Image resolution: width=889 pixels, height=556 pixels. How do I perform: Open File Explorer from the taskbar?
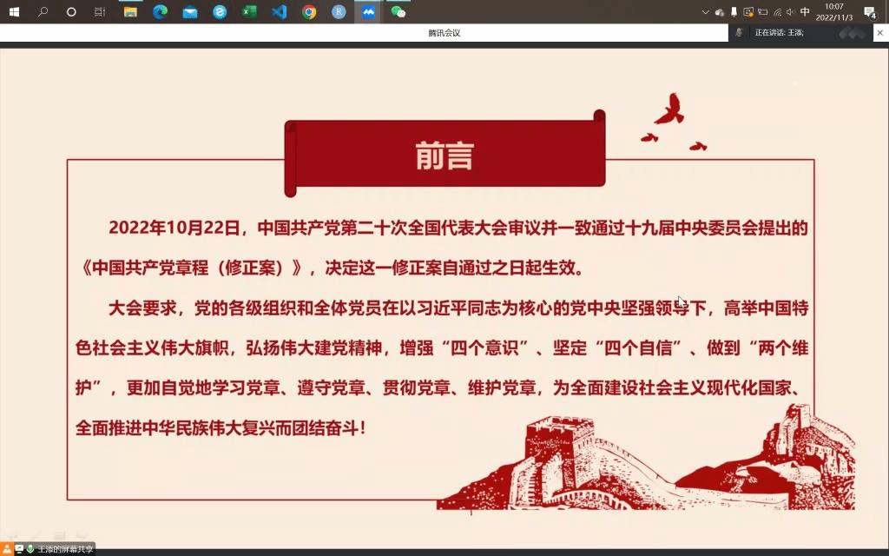point(130,12)
